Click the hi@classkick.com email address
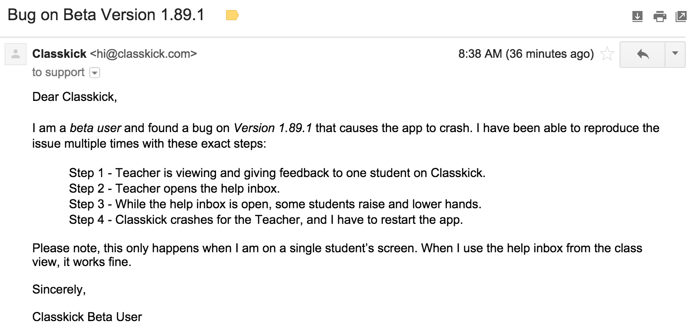694x333 pixels. pyautogui.click(x=143, y=54)
